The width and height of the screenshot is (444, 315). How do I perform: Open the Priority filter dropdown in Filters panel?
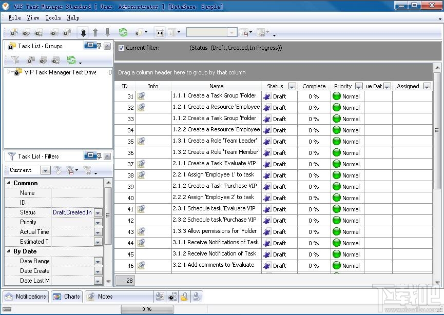tap(98, 223)
